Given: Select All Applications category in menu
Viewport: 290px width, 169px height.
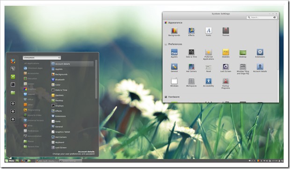Looking at the screenshot, I should [x=32, y=63].
